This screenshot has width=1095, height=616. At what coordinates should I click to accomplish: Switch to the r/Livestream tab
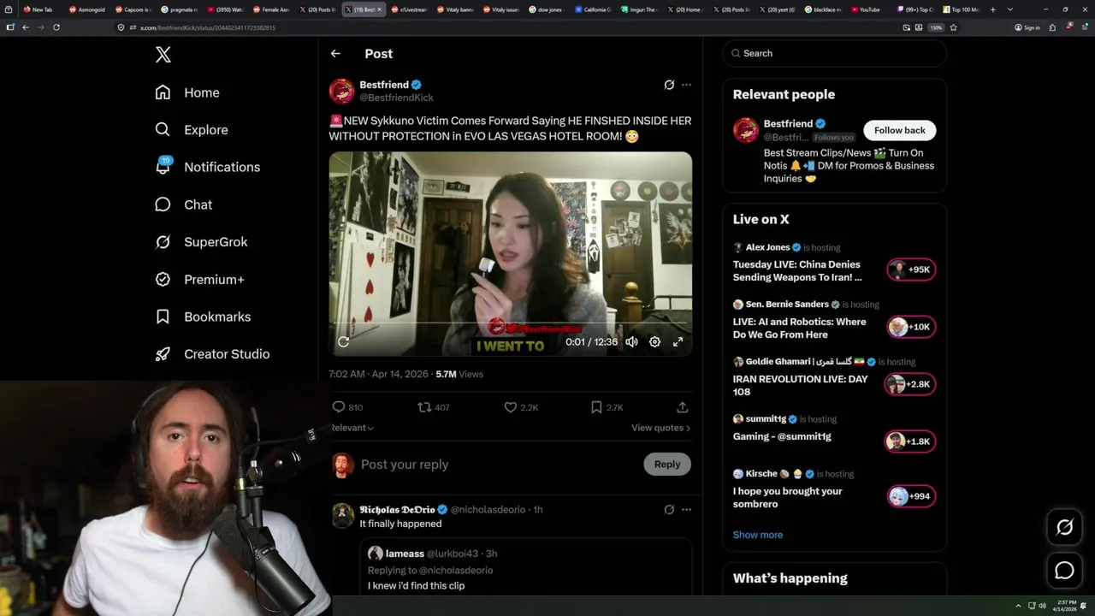tap(410, 9)
